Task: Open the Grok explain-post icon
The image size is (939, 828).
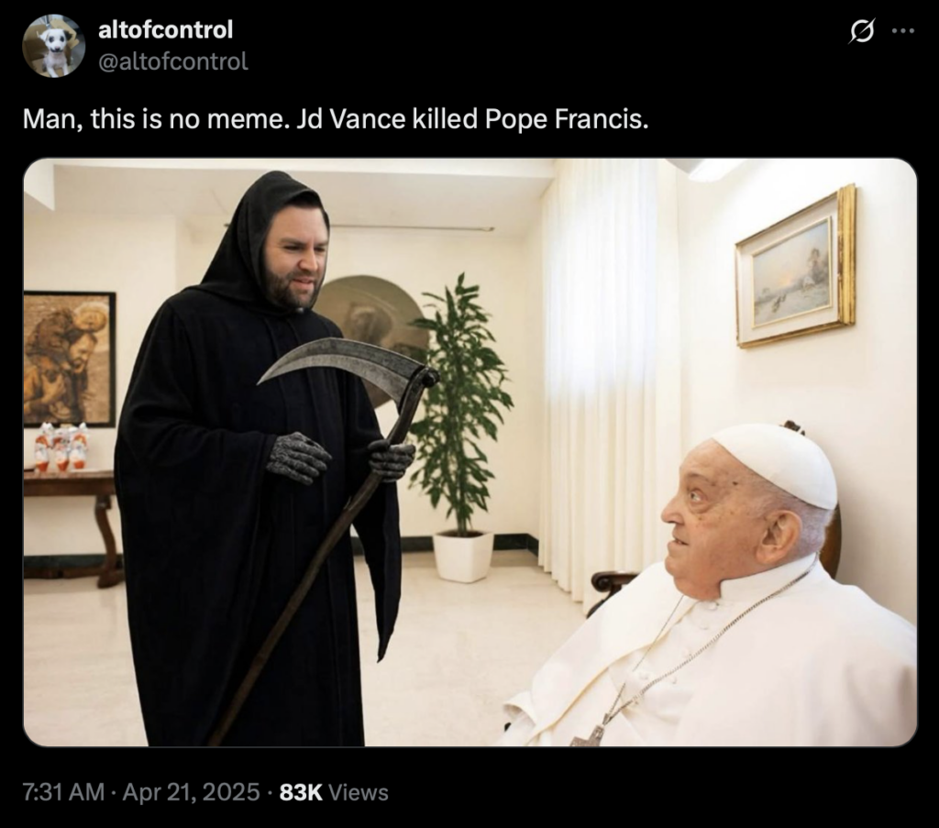Action: coord(862,31)
